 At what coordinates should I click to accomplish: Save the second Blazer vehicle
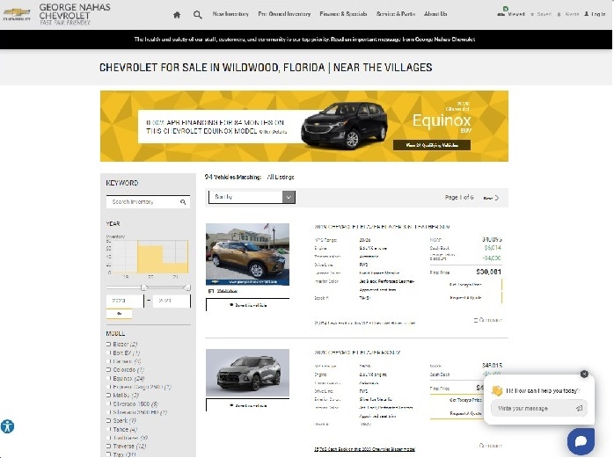[247, 405]
